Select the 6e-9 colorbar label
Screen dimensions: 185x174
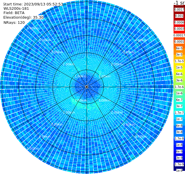[179, 151]
